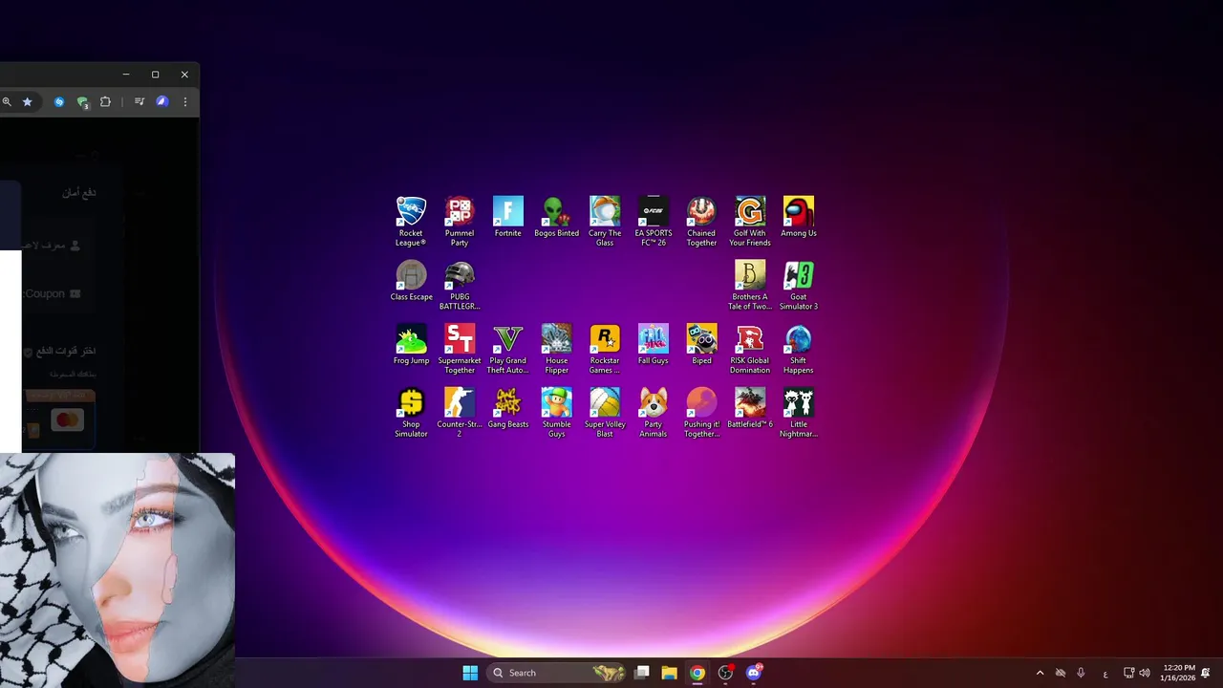This screenshot has width=1223, height=688.
Task: Select the Frog Jump desktop icon
Action: tap(411, 344)
